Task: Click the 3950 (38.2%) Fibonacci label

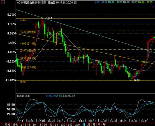Action: pos(28,58)
